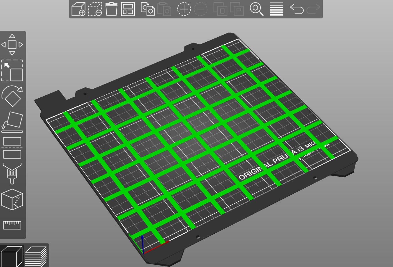Screen dimensions: 393x267
Task: Copy the selection with the Copy icon
Action: click(x=148, y=9)
